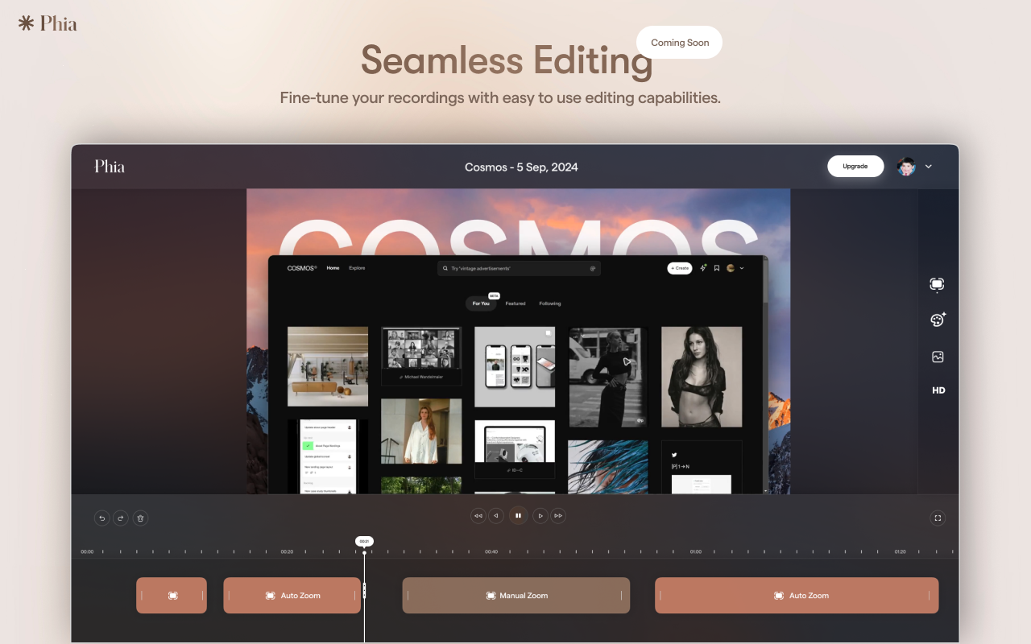Click the step backward control
Image resolution: width=1031 pixels, height=644 pixels.
coord(496,515)
